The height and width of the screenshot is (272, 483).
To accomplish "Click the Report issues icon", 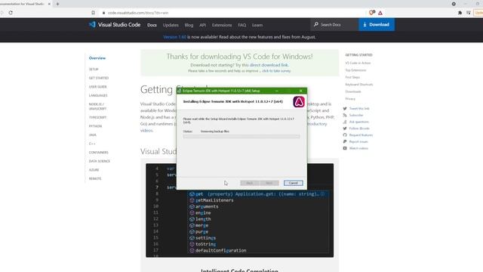I will (345, 141).
